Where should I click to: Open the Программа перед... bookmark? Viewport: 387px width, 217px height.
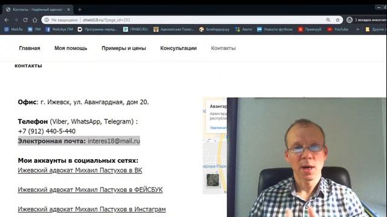pyautogui.click(x=97, y=30)
